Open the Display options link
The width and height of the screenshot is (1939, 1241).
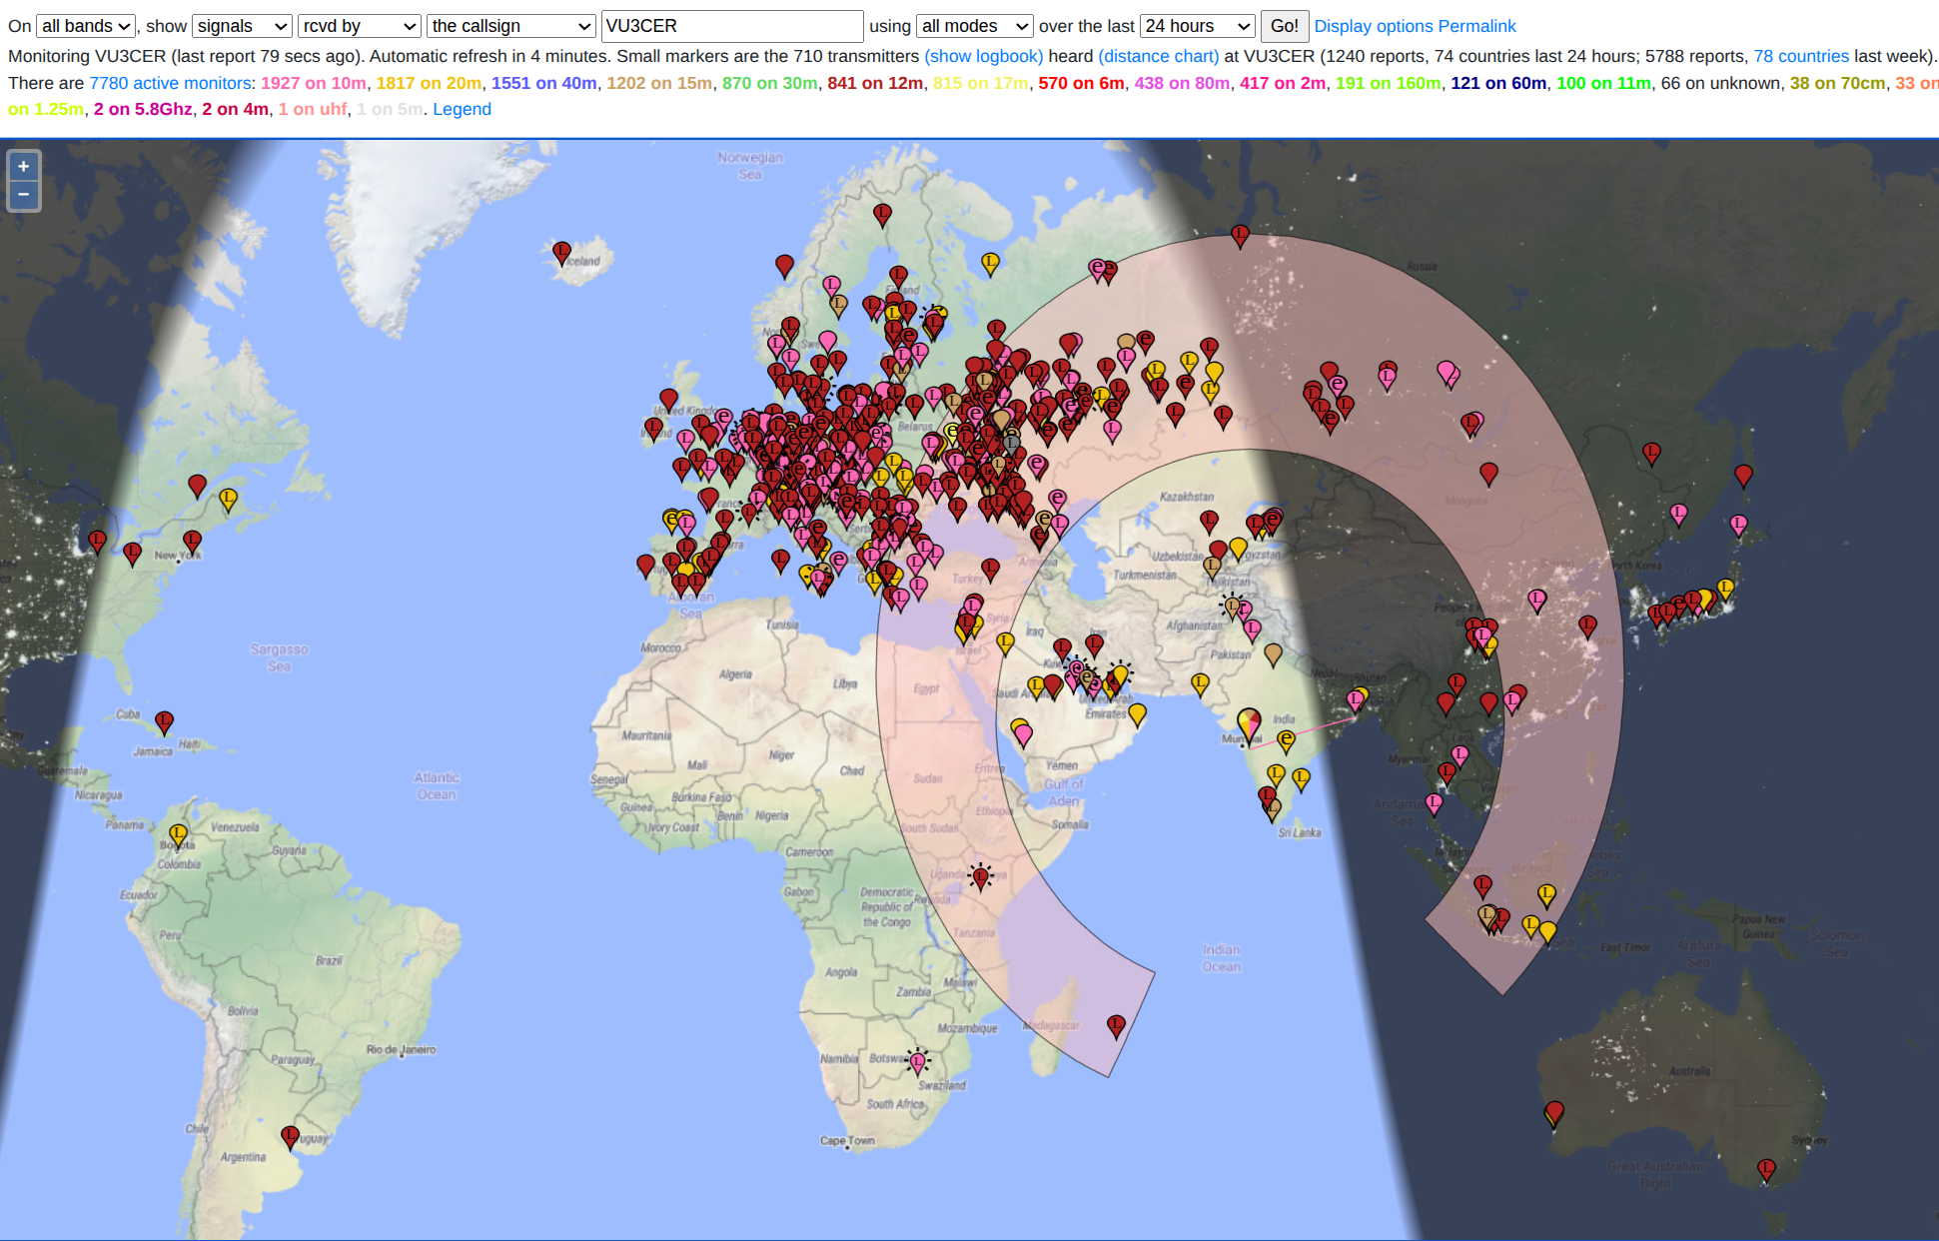1376,26
